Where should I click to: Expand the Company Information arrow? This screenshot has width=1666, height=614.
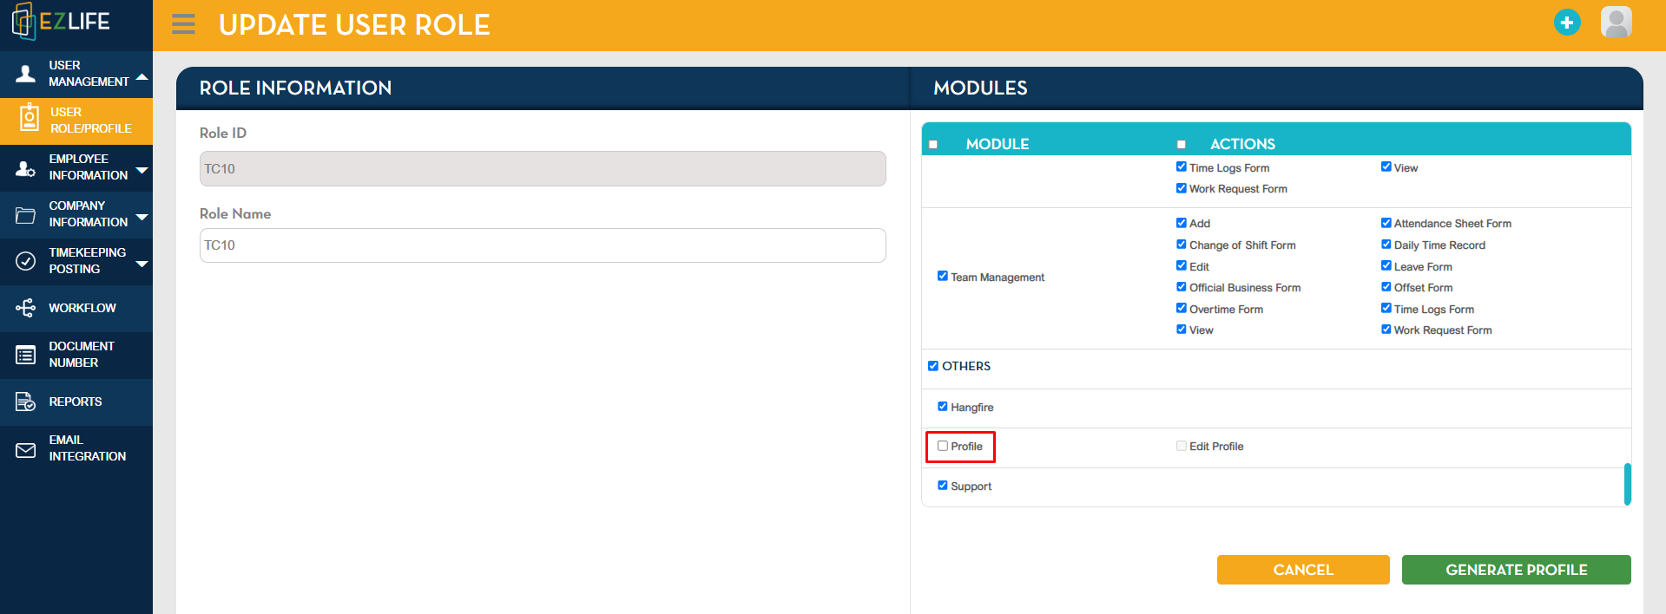click(x=142, y=217)
